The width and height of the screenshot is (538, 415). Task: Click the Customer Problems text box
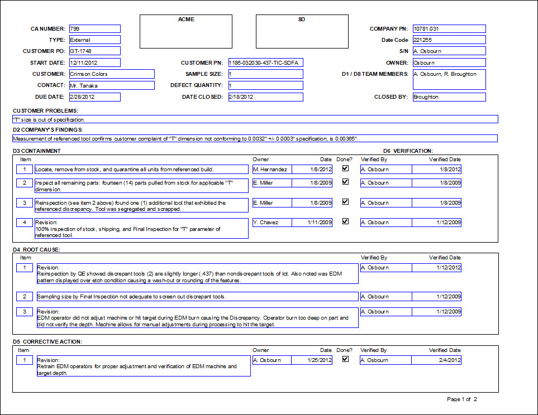pyautogui.click(x=255, y=119)
